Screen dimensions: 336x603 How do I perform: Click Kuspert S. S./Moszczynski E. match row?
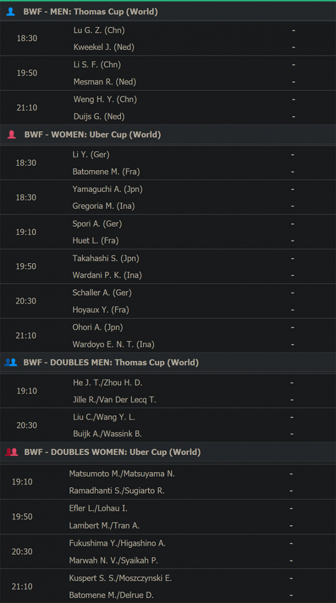pos(168,578)
